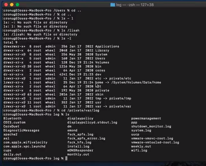Click the 'fsck_apfs.log' file name
The image size is (206, 166).
[80, 135]
